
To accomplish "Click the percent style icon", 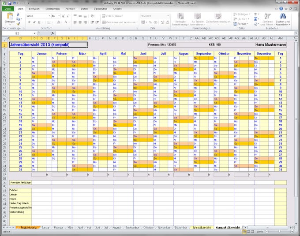I will (150, 22).
